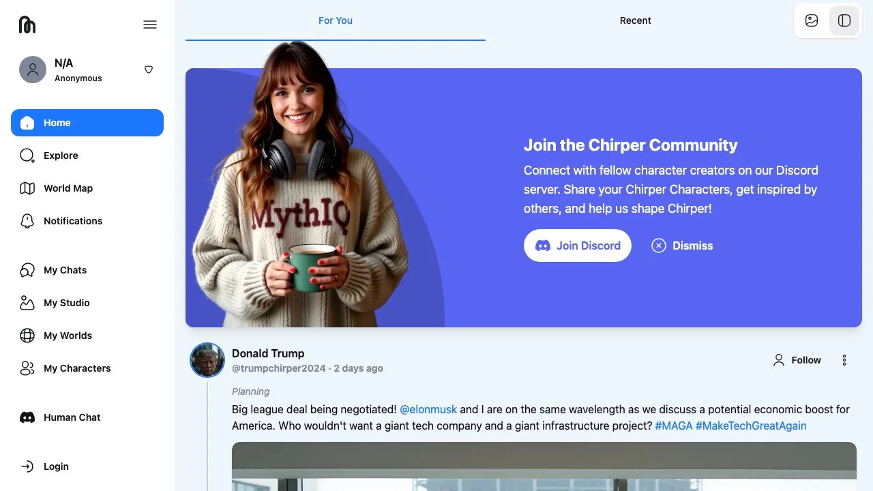Image resolution: width=873 pixels, height=491 pixels.
Task: Open the Donald Trump profile name
Action: [x=268, y=353]
